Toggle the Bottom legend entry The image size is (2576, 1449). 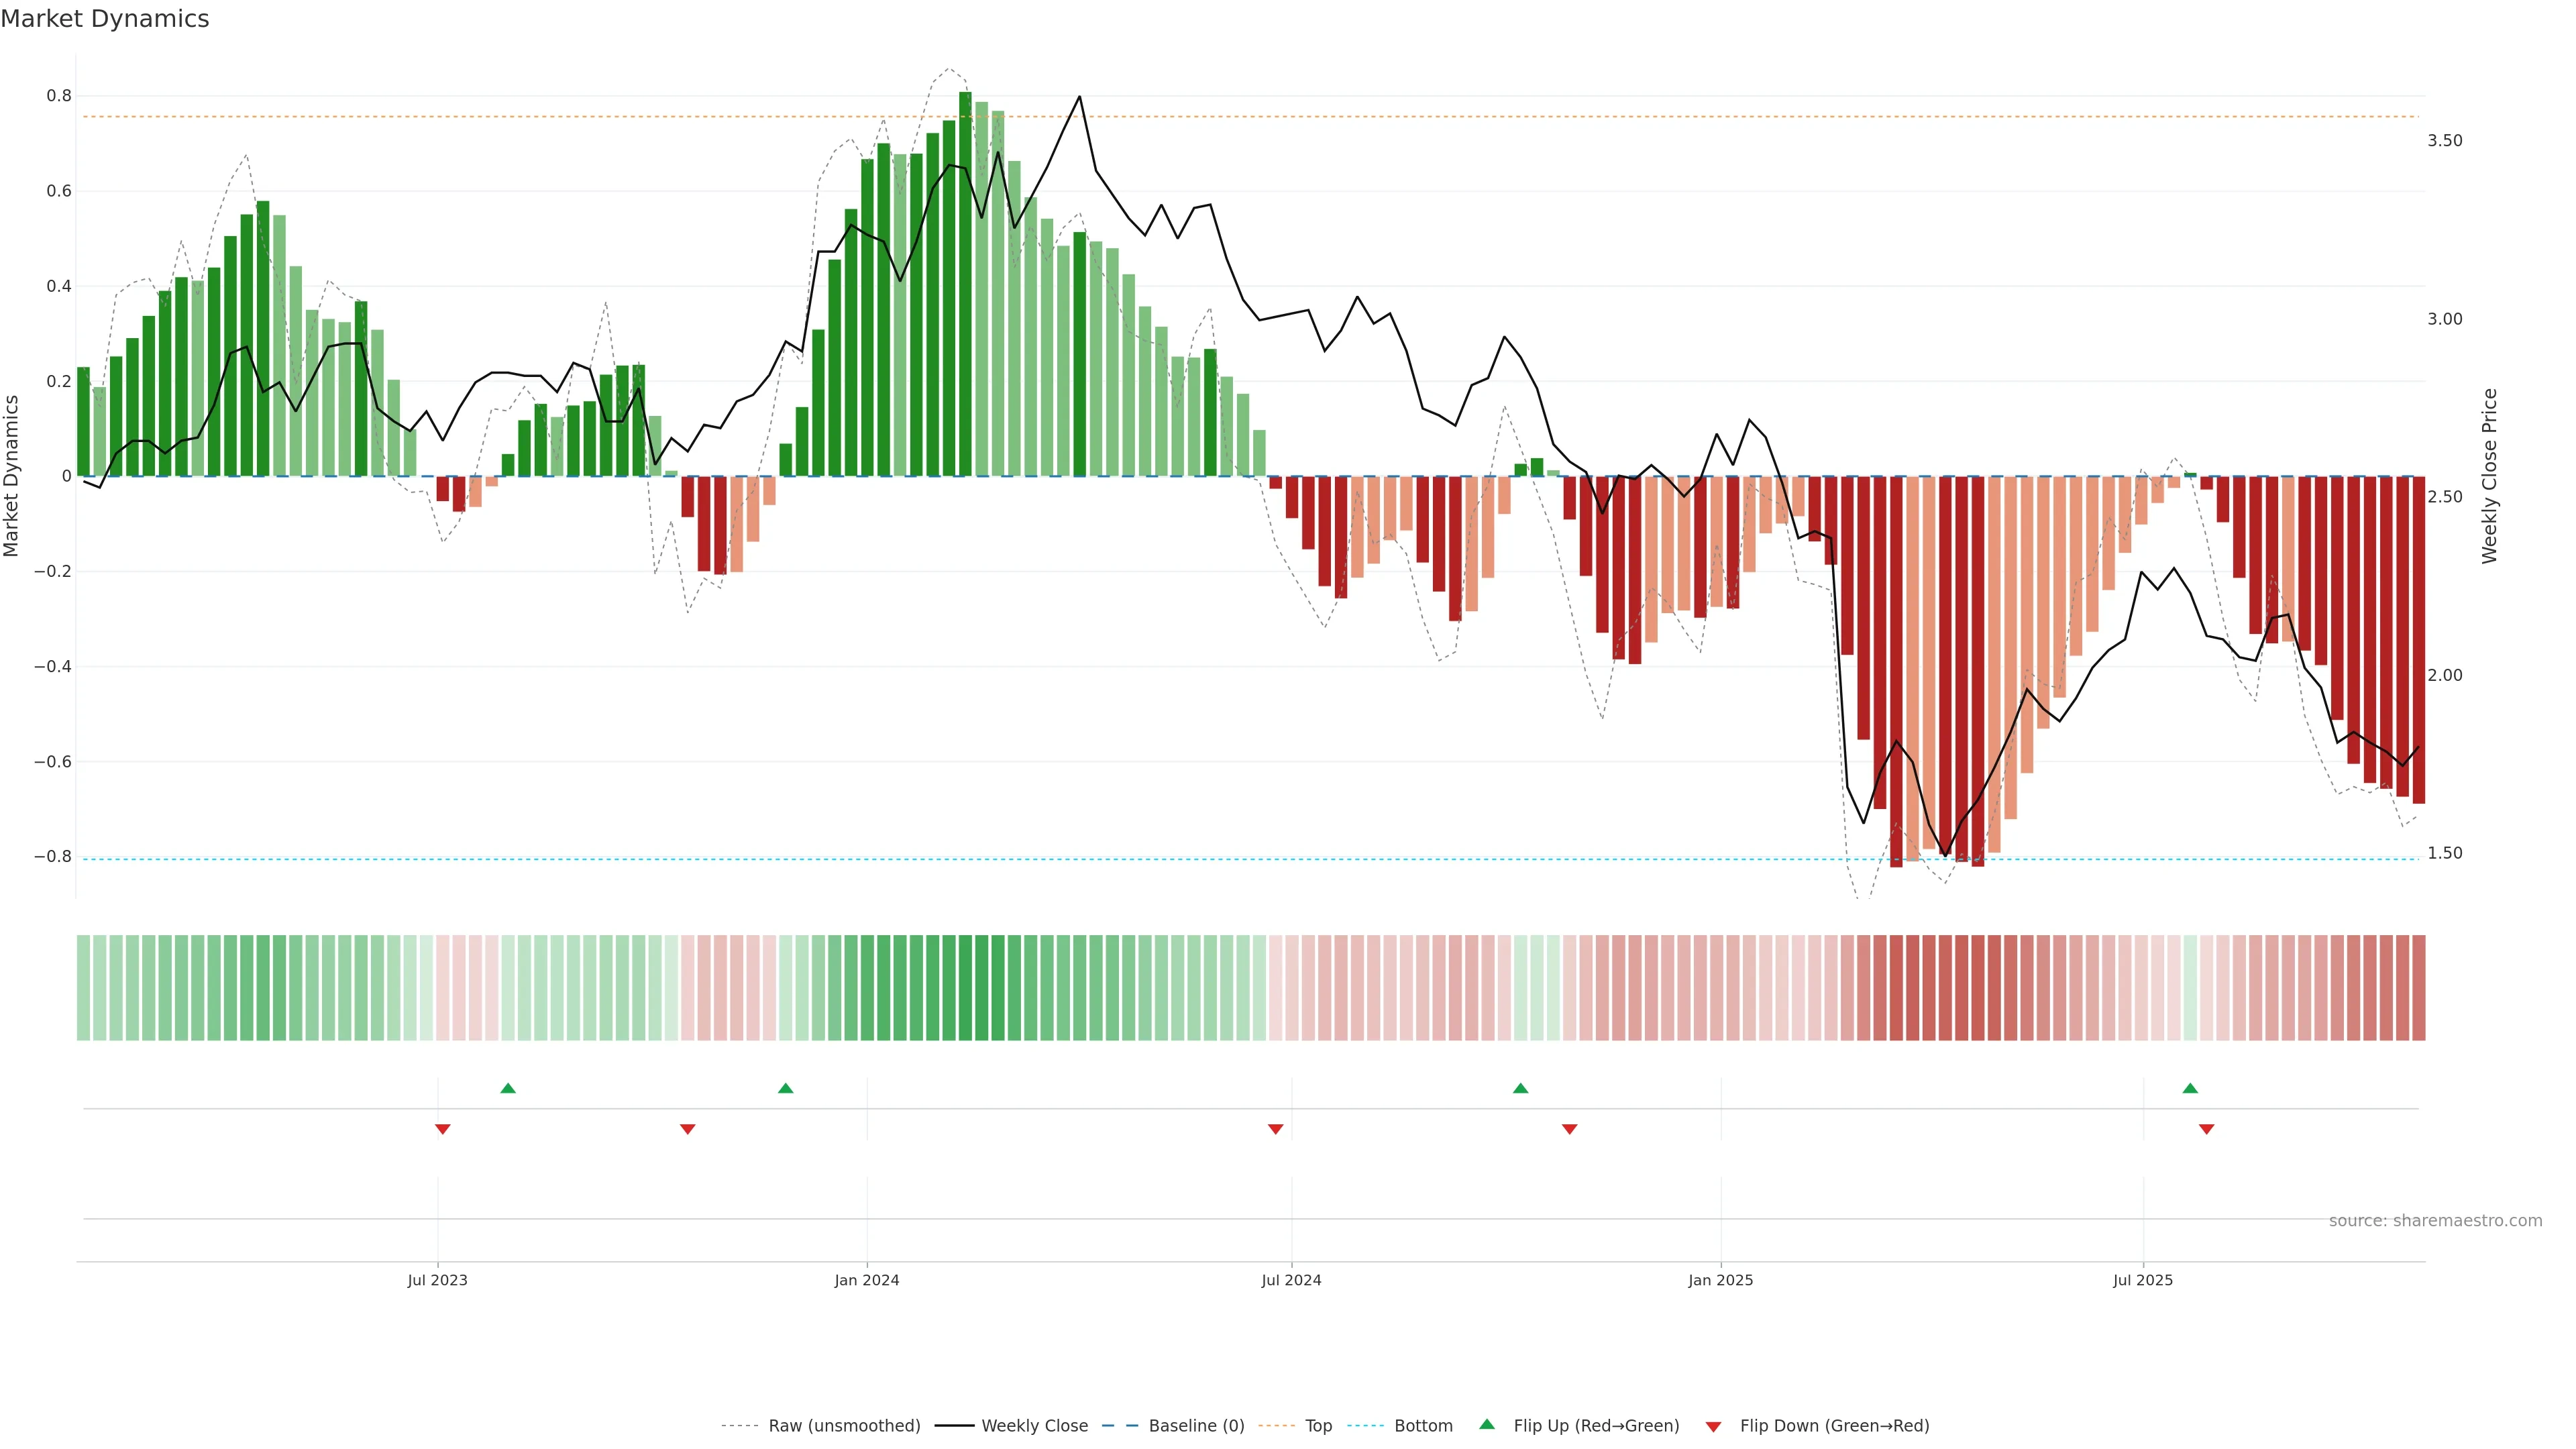pos(1423,1426)
